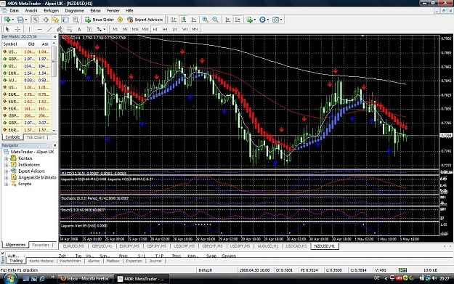Open the Hilfe menu
The width and height of the screenshot is (454, 284).
(x=129, y=11)
